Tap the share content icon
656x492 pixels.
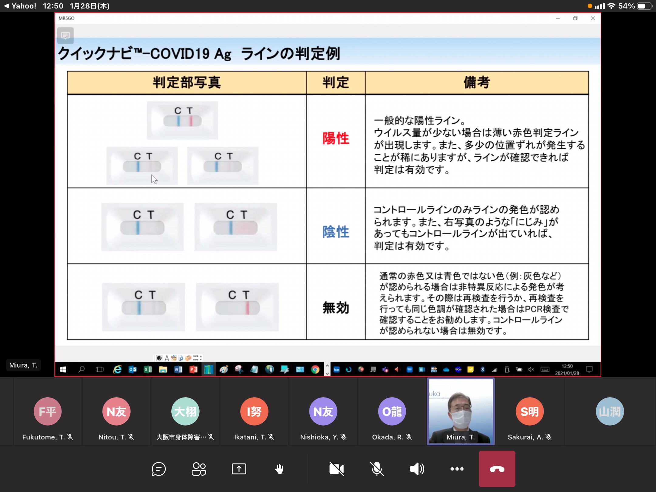point(239,469)
